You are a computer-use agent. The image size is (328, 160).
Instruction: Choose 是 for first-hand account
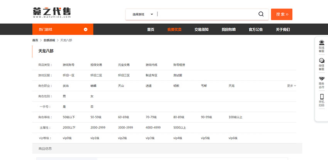(x=64, y=107)
